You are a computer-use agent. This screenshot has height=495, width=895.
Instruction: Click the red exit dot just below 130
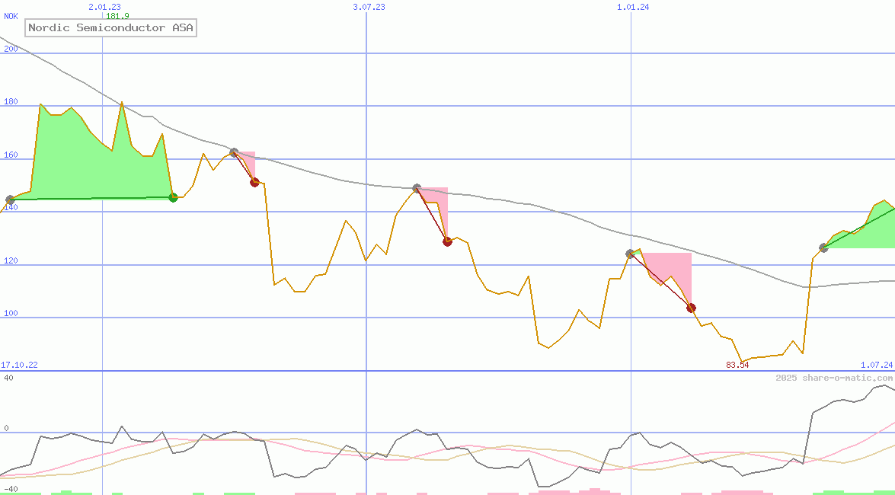(447, 241)
